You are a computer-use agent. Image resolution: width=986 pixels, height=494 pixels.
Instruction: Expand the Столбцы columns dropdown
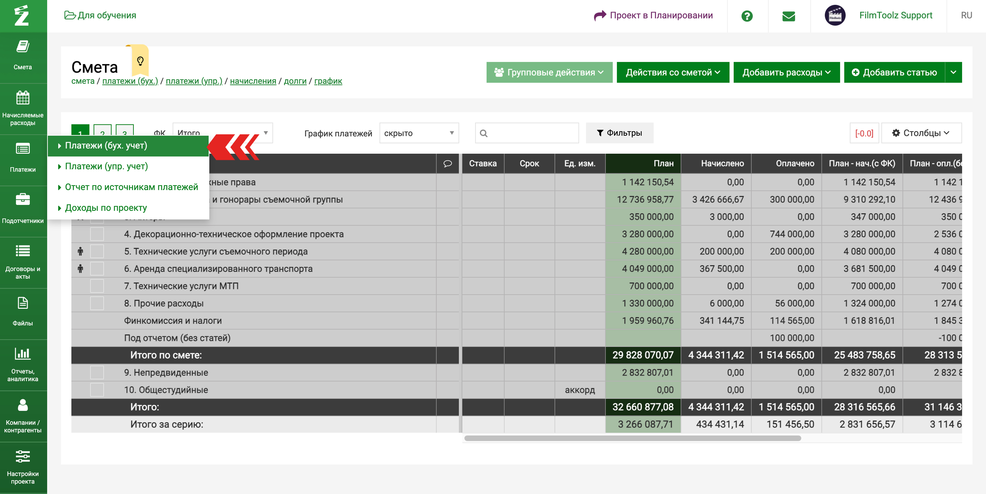pyautogui.click(x=920, y=133)
